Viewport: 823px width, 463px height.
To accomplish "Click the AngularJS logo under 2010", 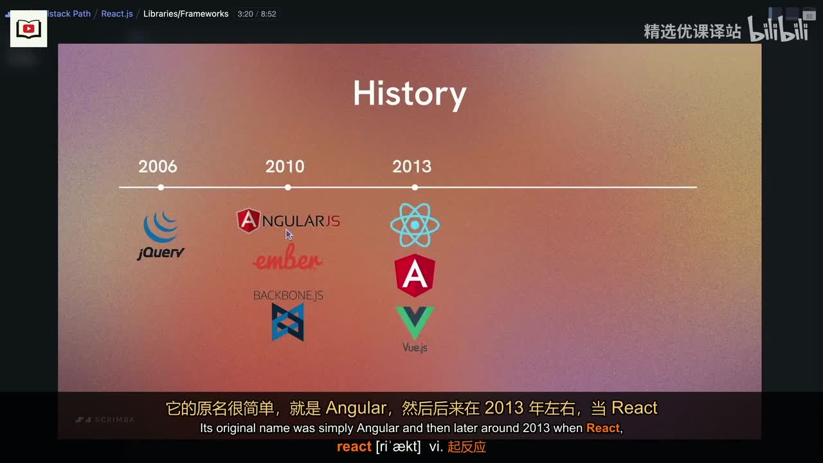I will (x=288, y=221).
